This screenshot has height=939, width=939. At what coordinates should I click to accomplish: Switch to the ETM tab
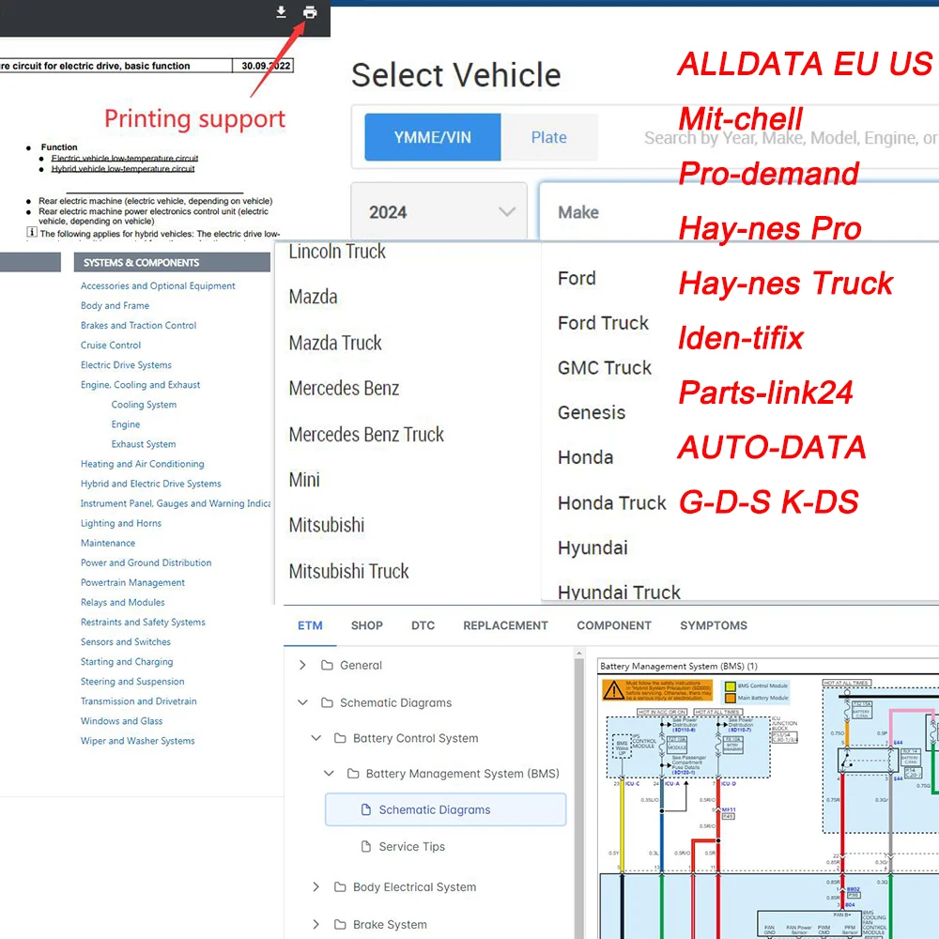tap(310, 625)
